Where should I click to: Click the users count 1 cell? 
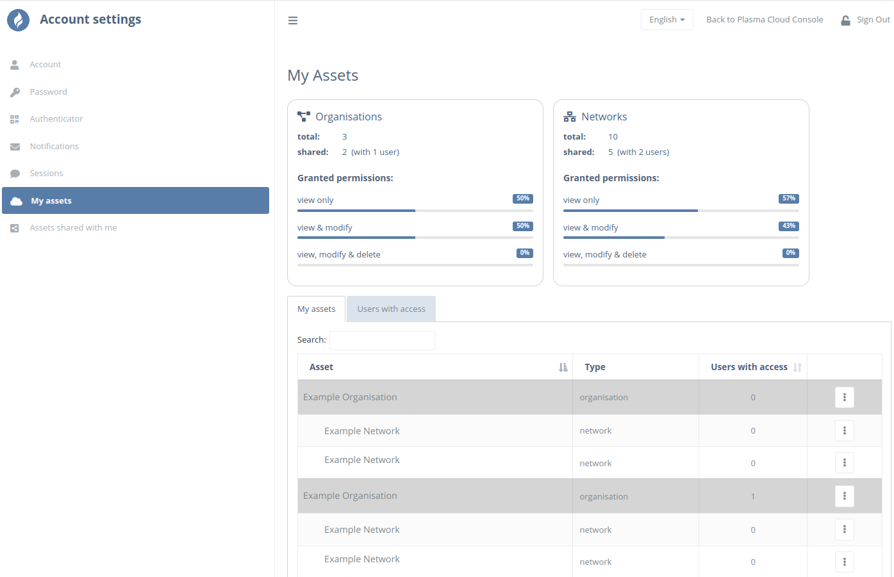click(x=753, y=496)
